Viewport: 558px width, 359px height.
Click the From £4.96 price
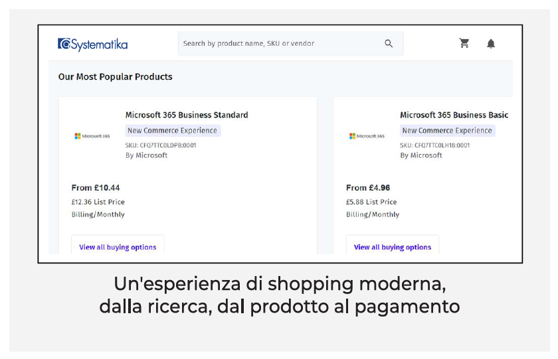(368, 188)
